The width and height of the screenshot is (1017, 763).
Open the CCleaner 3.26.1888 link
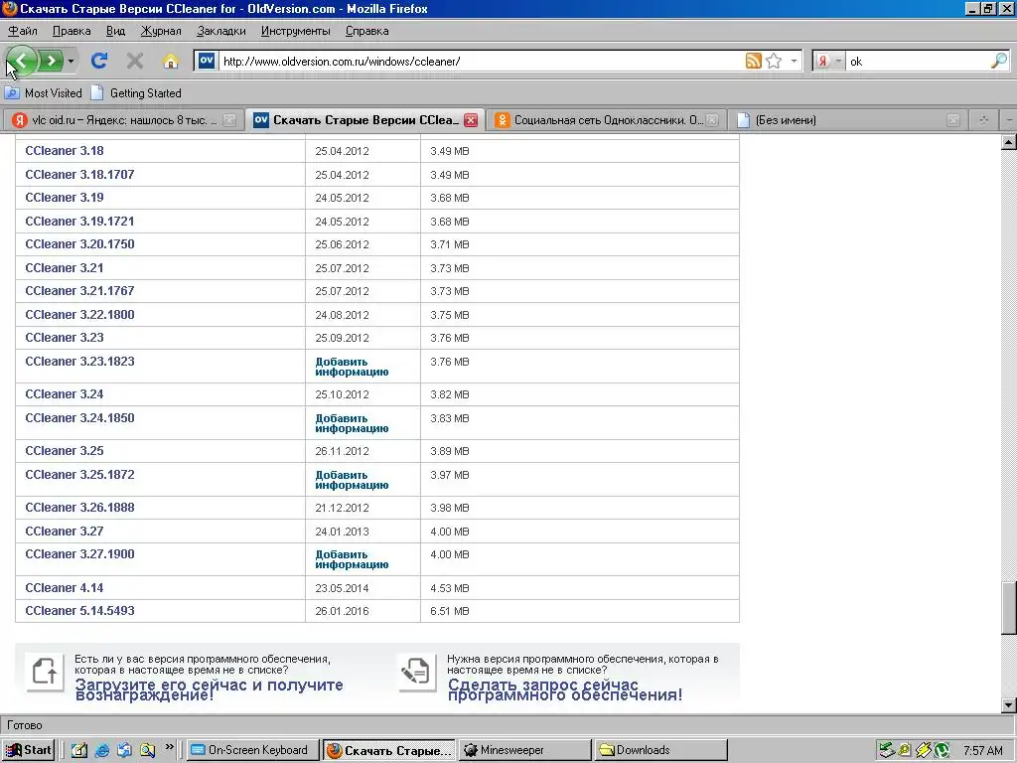(x=79, y=508)
